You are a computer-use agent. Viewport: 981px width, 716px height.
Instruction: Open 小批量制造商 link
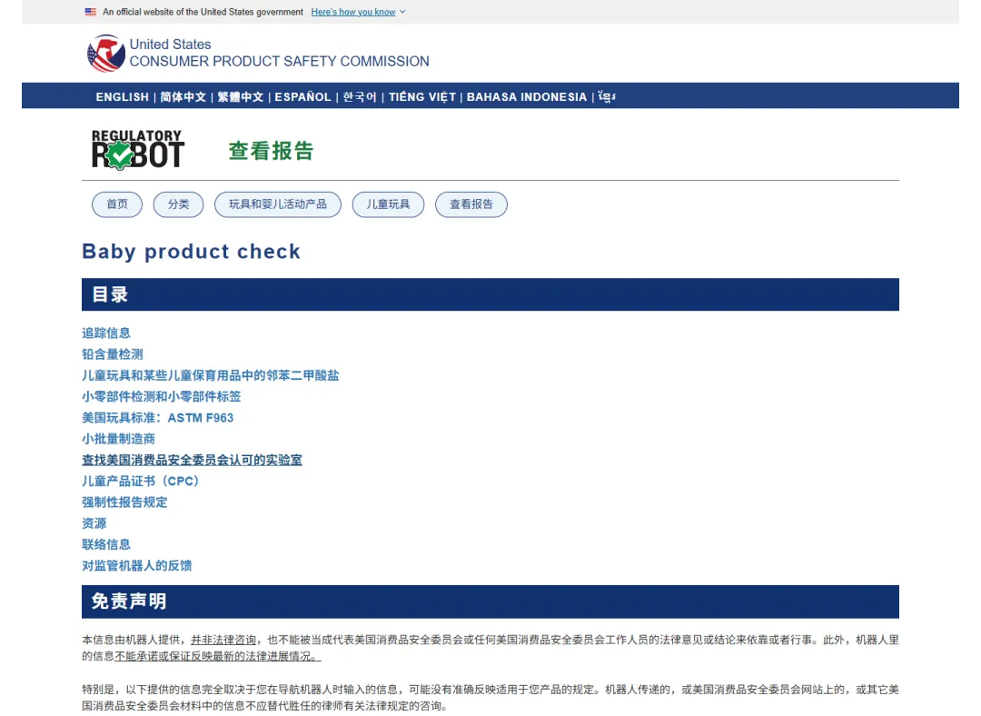(x=118, y=439)
